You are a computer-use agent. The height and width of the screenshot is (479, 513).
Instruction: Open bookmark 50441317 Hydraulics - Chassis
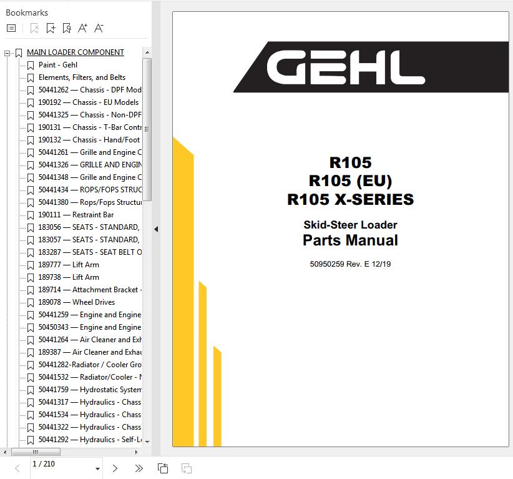point(90,402)
